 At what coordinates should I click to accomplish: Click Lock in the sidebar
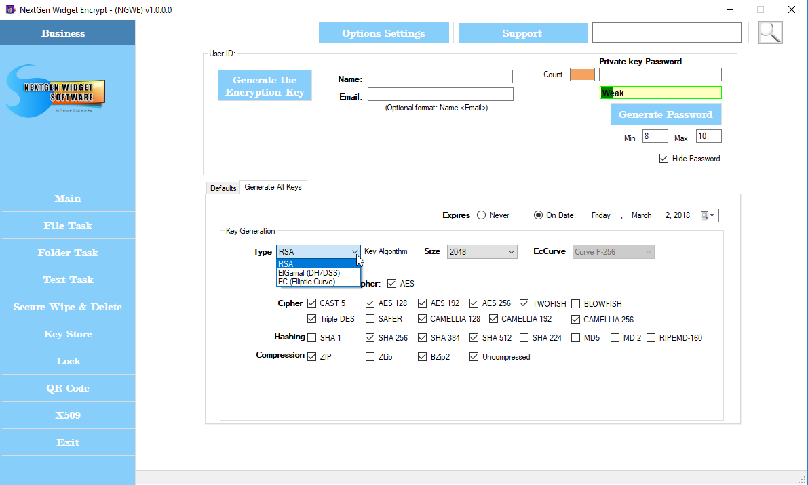(x=68, y=362)
